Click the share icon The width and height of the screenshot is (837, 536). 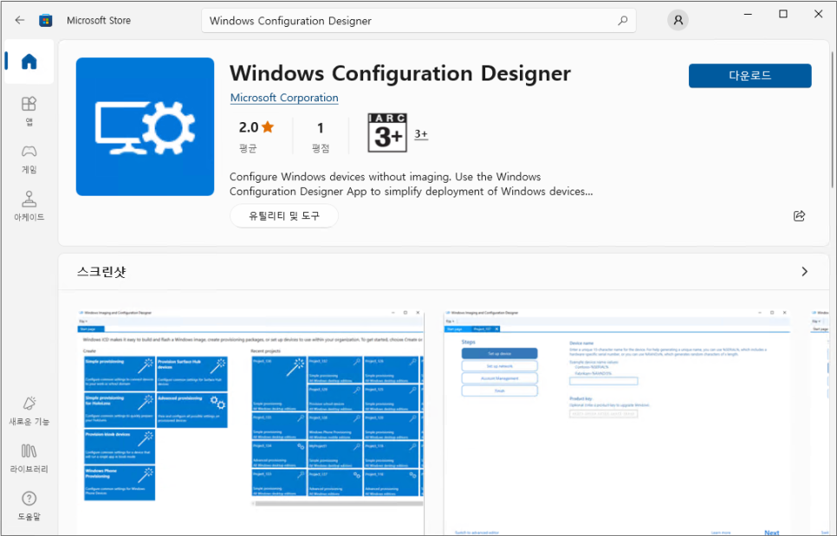click(799, 216)
